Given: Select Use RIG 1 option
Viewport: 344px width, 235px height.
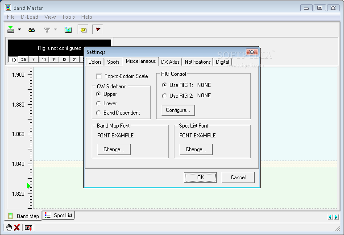Looking at the screenshot, I should [164, 85].
